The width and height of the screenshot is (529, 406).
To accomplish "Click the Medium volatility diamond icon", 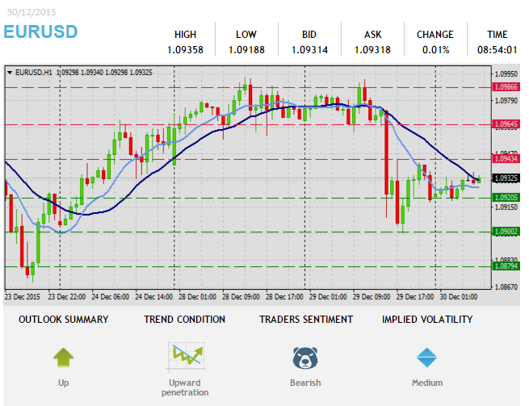I will pyautogui.click(x=426, y=358).
